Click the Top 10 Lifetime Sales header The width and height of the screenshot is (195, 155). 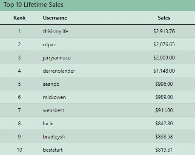[33, 5]
